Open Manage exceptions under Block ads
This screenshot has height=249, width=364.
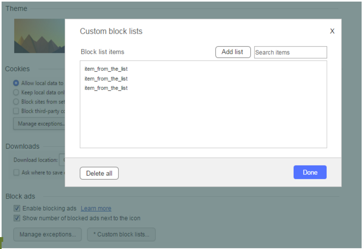coord(47,234)
